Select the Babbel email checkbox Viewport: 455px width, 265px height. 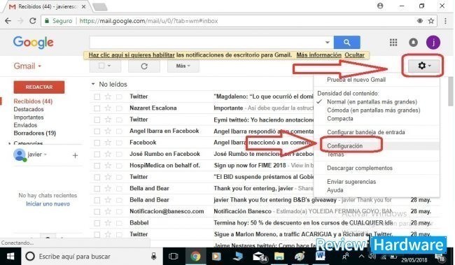(x=97, y=223)
